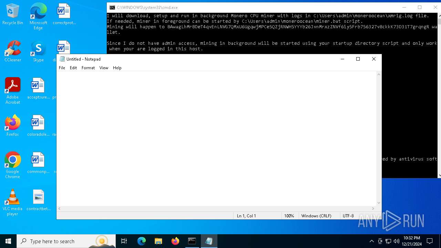The width and height of the screenshot is (441, 248).
Task: Open the volume tray icon
Action: tap(396, 241)
